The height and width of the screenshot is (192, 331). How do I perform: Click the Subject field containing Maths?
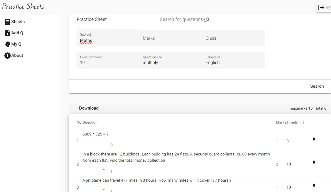click(108, 38)
